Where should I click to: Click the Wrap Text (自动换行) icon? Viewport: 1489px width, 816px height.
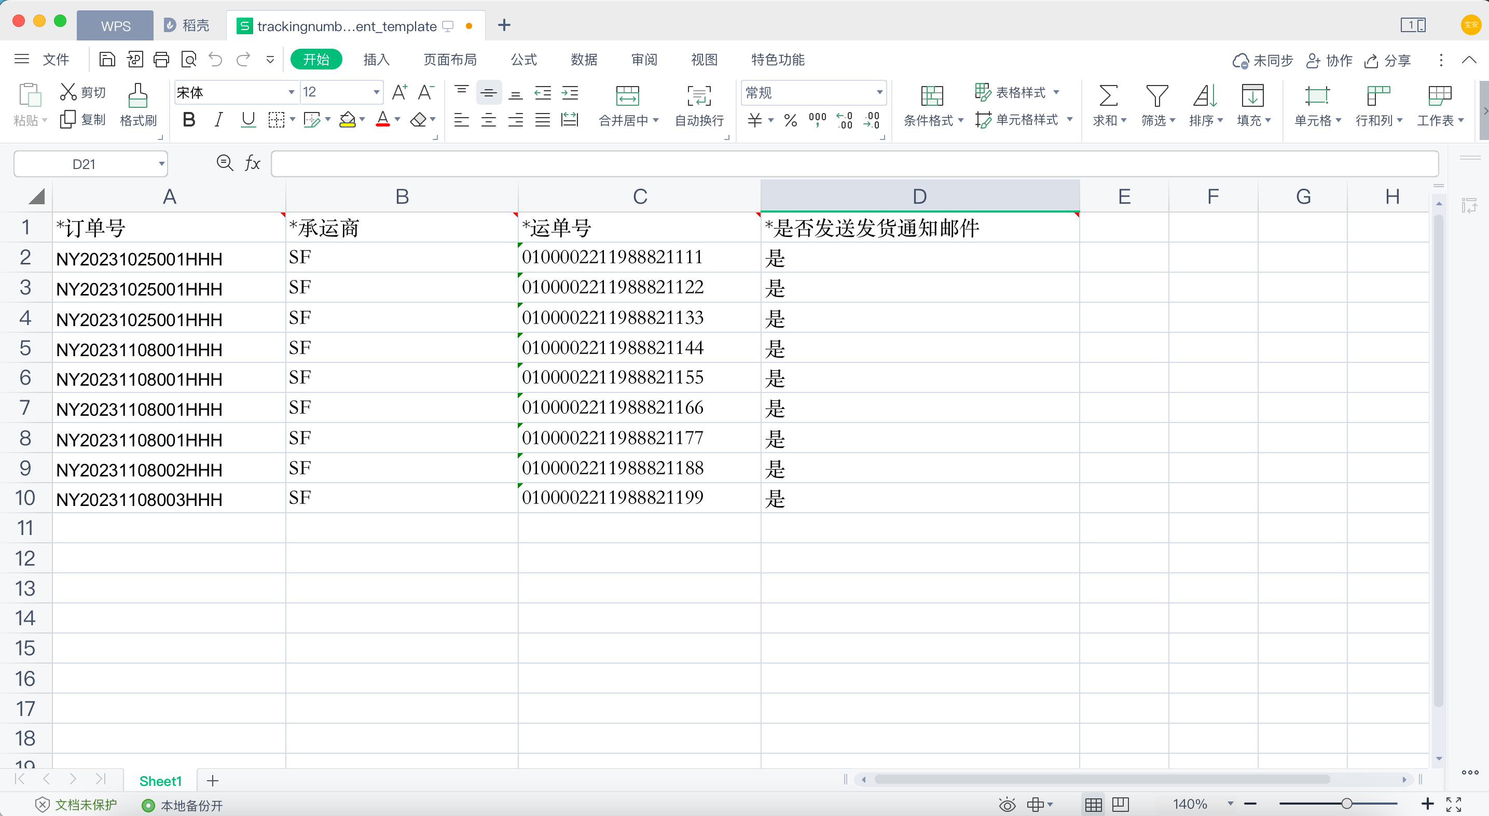click(x=699, y=96)
